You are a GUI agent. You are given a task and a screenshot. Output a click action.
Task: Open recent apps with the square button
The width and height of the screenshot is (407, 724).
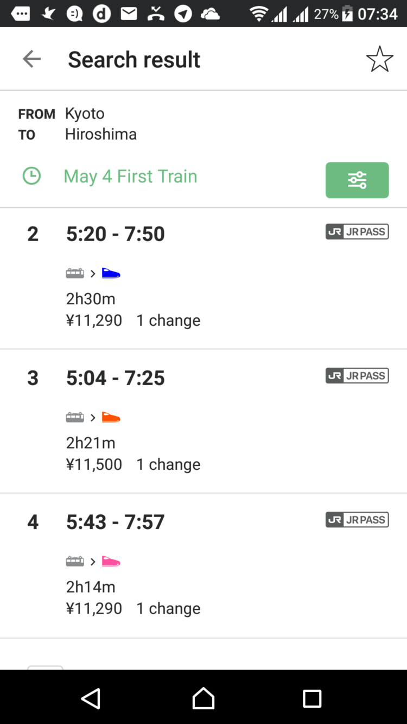[312, 698]
